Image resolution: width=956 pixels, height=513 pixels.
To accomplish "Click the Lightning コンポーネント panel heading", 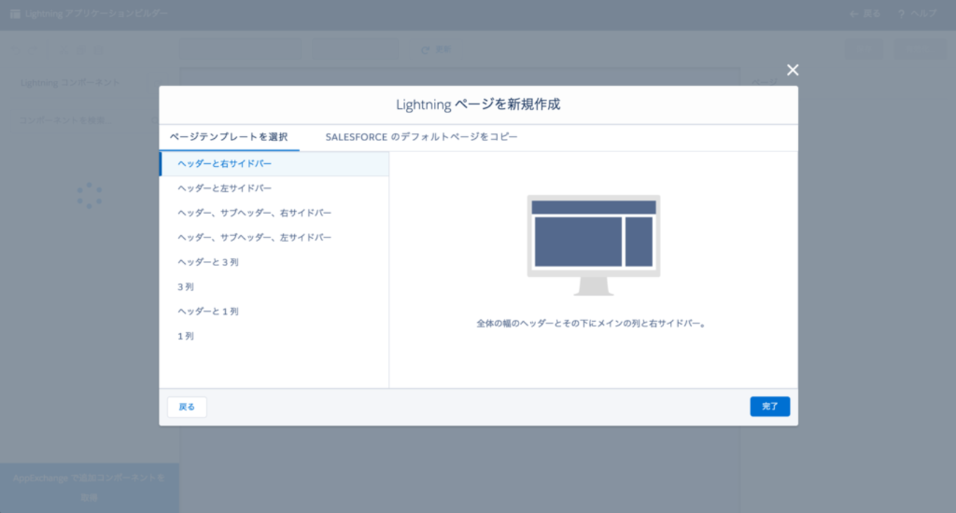I will [71, 83].
